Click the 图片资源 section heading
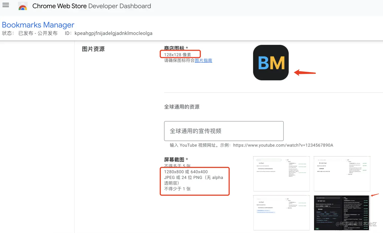The image size is (383, 233). coord(93,49)
